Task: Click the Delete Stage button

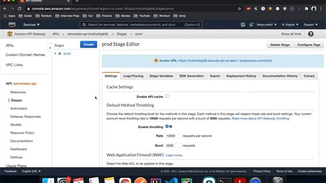Action: tap(280, 45)
